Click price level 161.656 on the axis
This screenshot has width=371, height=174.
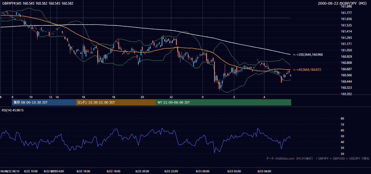tap(346, 19)
